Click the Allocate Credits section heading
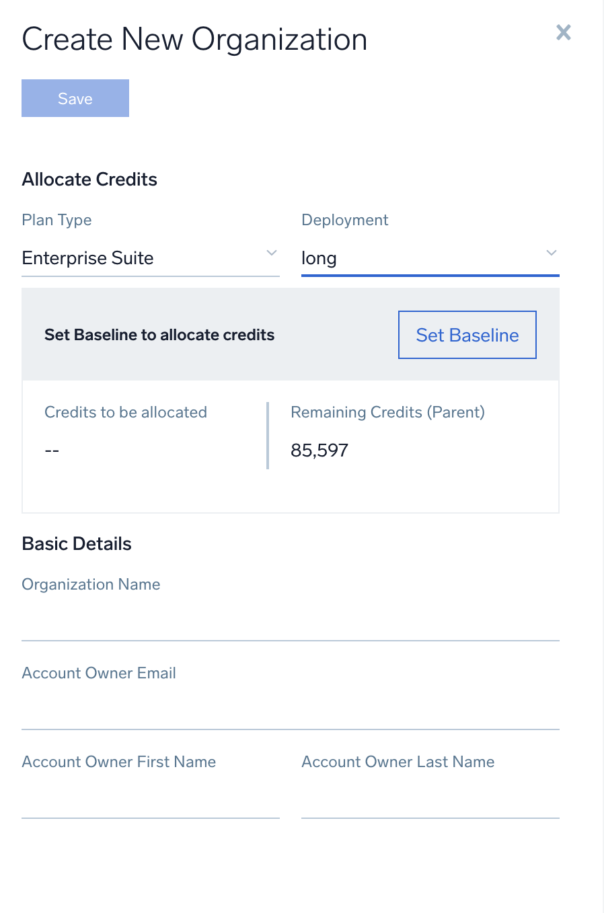Image resolution: width=604 pixels, height=913 pixels. (89, 179)
